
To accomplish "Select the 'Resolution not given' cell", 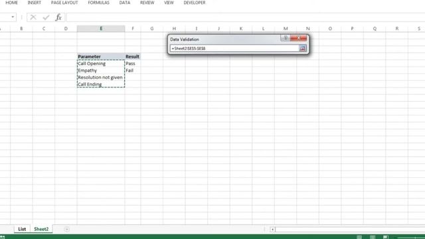I will click(x=101, y=78).
